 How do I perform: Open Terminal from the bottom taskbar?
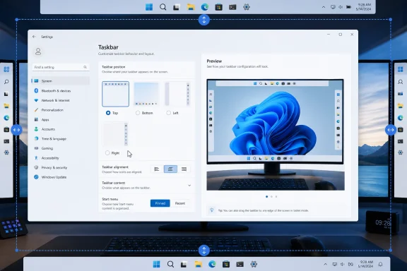(x=240, y=264)
